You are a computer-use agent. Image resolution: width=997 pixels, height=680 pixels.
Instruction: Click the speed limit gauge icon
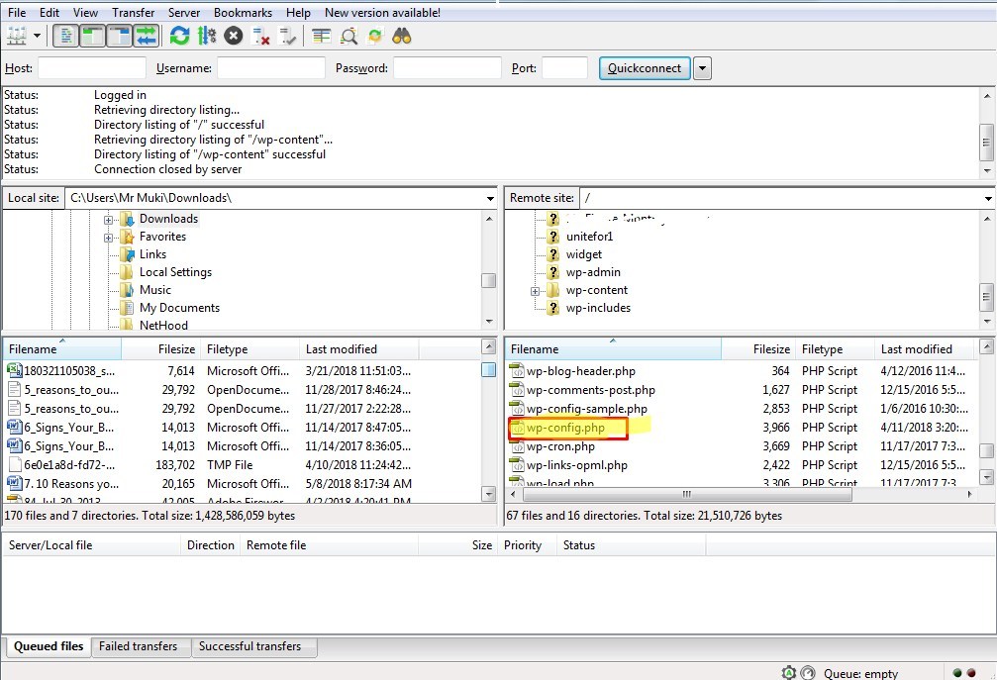[x=808, y=672]
